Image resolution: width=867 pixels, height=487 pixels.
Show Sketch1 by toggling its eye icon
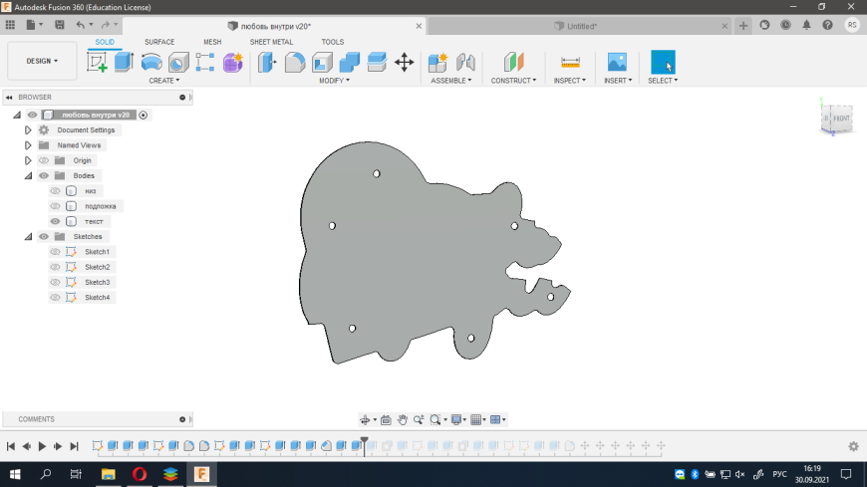[56, 252]
